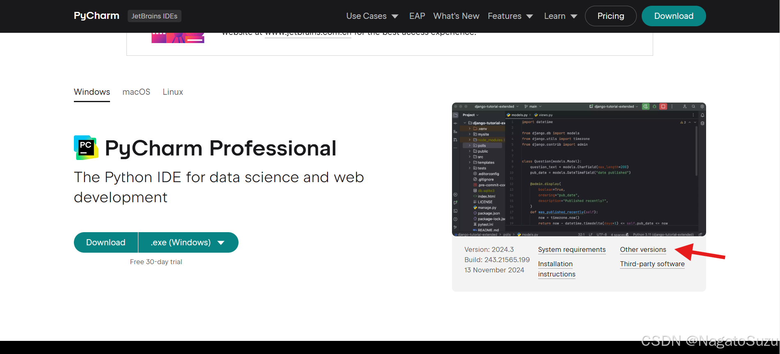Open the Git tool icon at the IDE preview sidebar bottom
780x354 pixels.
(x=455, y=227)
